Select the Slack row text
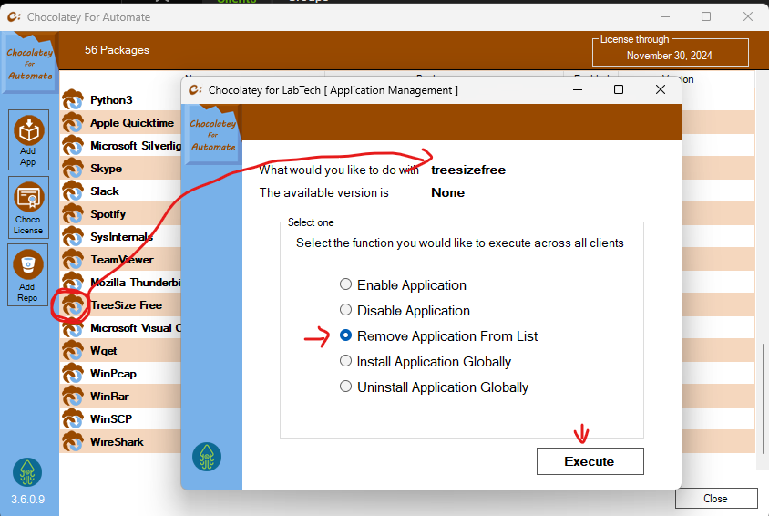This screenshot has height=516, width=769. pos(105,191)
